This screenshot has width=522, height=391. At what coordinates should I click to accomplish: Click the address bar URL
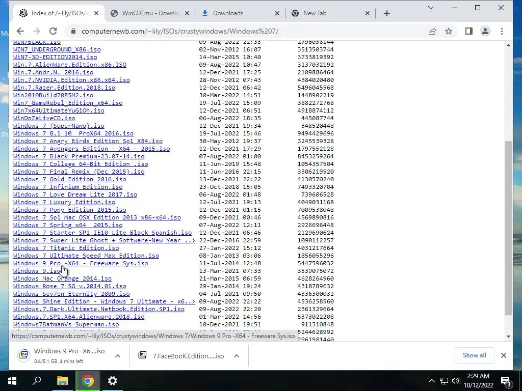tap(180, 31)
